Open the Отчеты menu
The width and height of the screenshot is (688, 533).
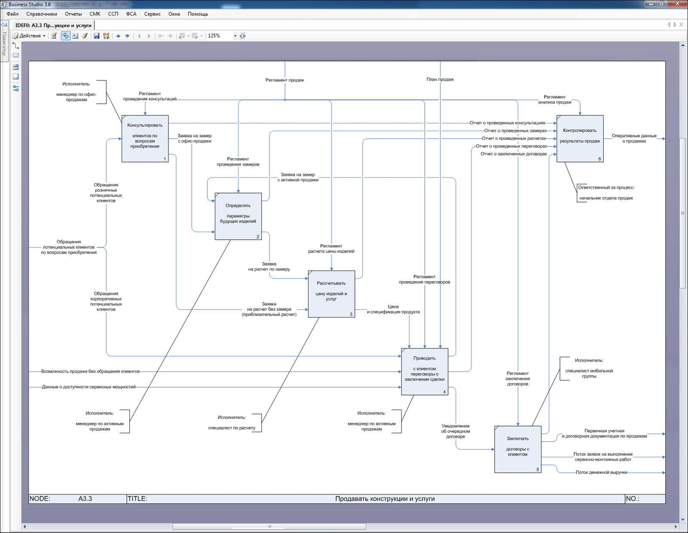(x=73, y=14)
